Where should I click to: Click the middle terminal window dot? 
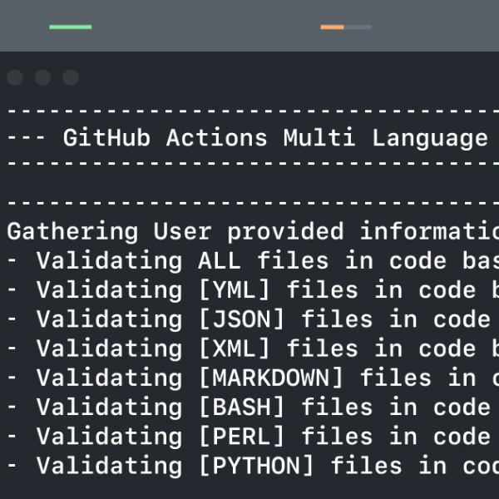[42, 78]
